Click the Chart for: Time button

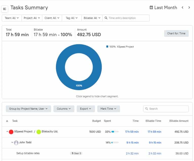click(176, 33)
